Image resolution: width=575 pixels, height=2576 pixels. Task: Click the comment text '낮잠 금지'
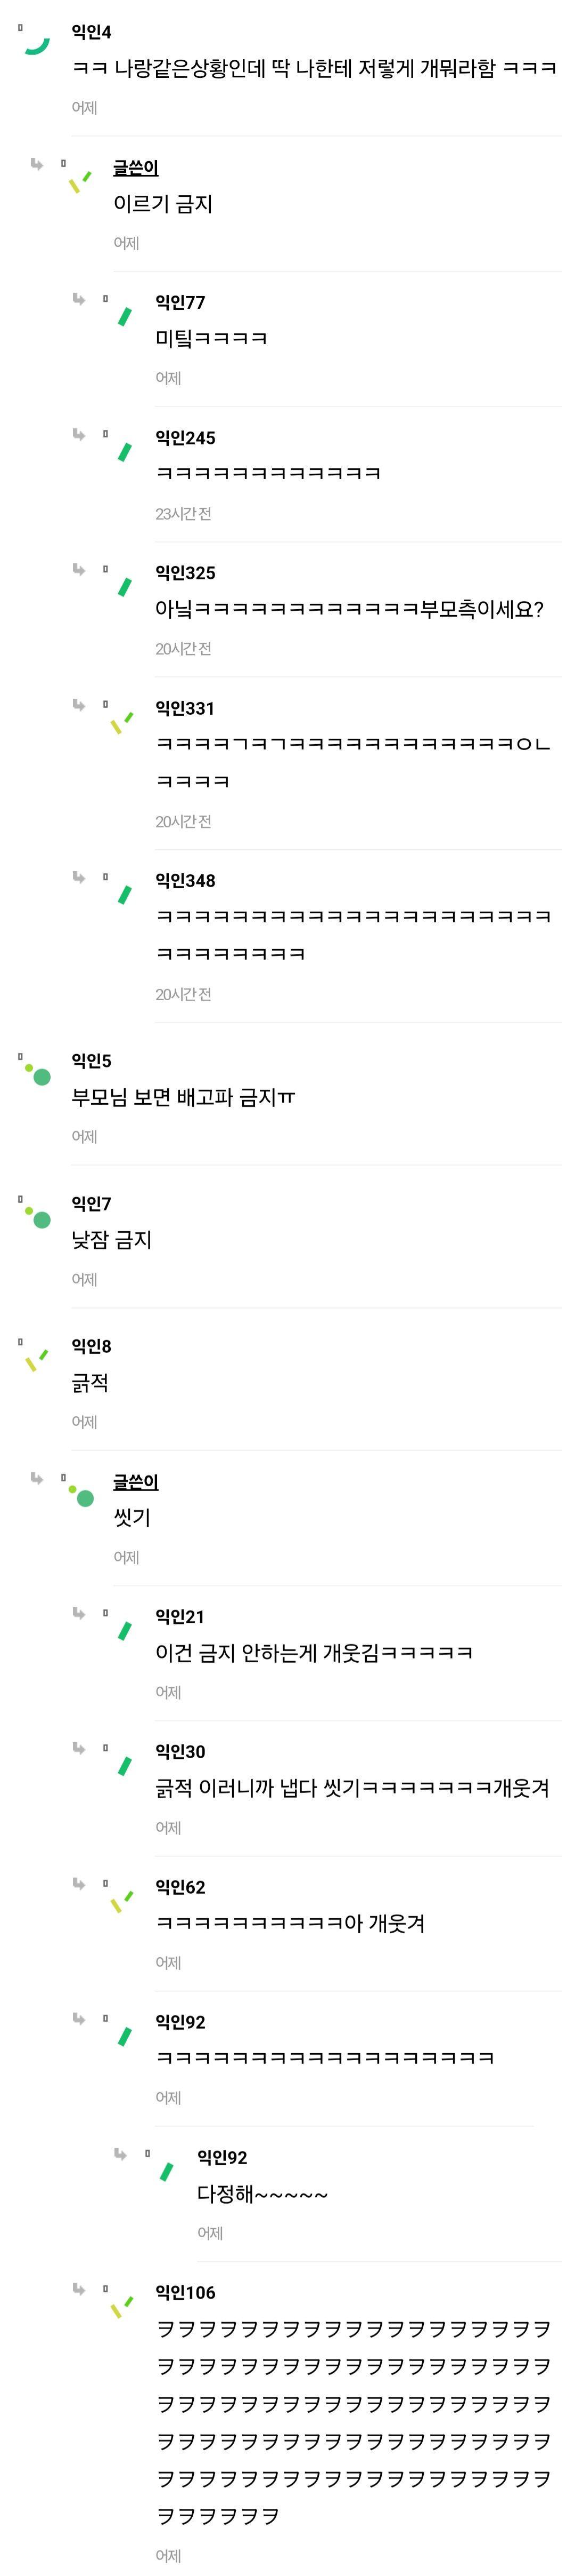[112, 1240]
